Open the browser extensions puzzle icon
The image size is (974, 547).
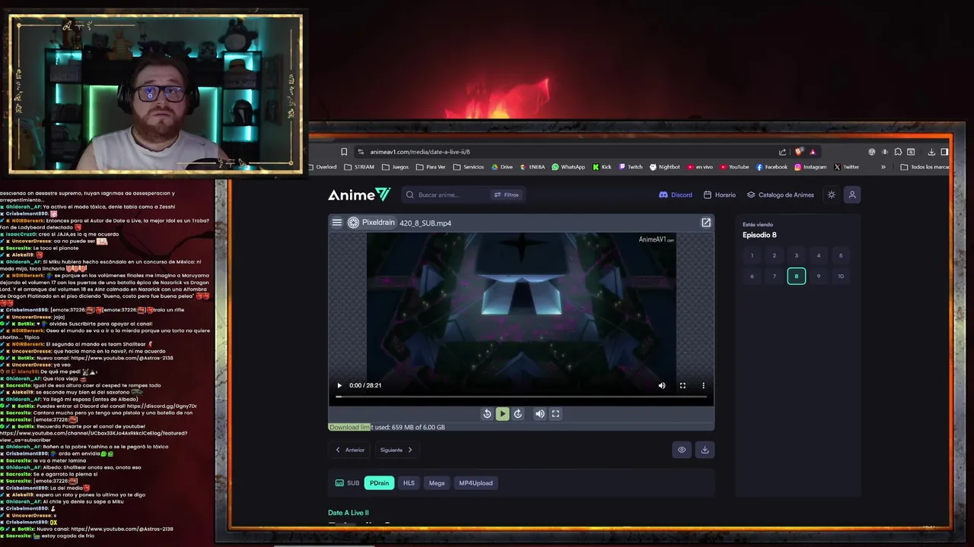(x=898, y=151)
